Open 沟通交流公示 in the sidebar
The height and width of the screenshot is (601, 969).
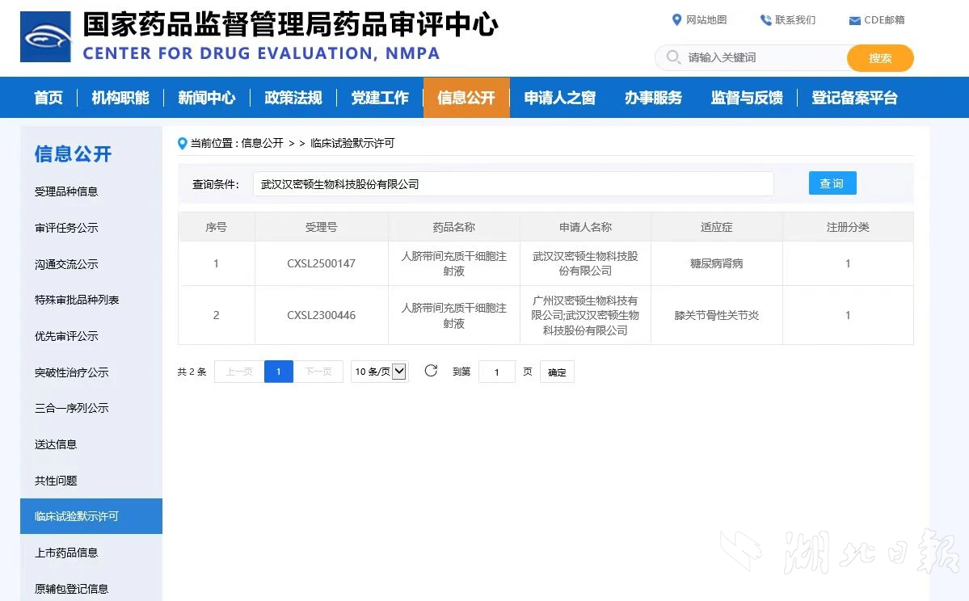66,264
